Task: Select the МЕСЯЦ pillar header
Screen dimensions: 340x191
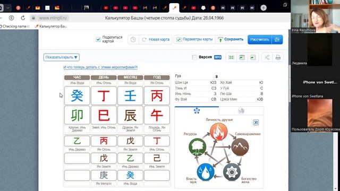Action: tap(130, 77)
